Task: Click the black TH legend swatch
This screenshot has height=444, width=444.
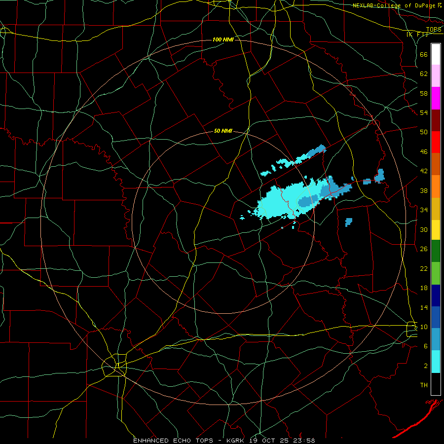Action: (436, 384)
